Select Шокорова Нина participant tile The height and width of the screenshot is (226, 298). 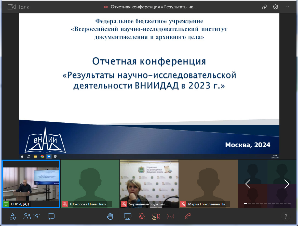coord(90,184)
